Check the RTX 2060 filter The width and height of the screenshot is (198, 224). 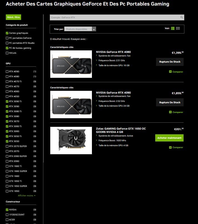click(7, 161)
